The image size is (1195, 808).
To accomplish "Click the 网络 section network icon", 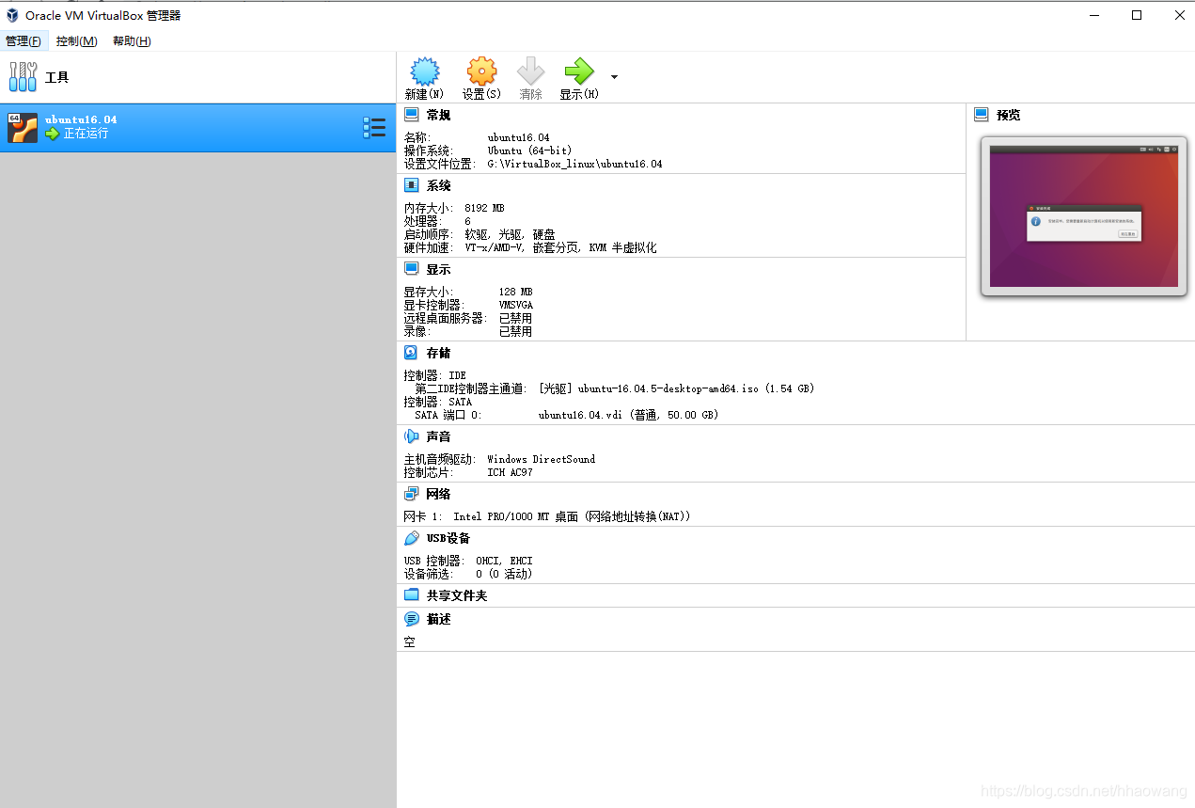I will coord(411,494).
